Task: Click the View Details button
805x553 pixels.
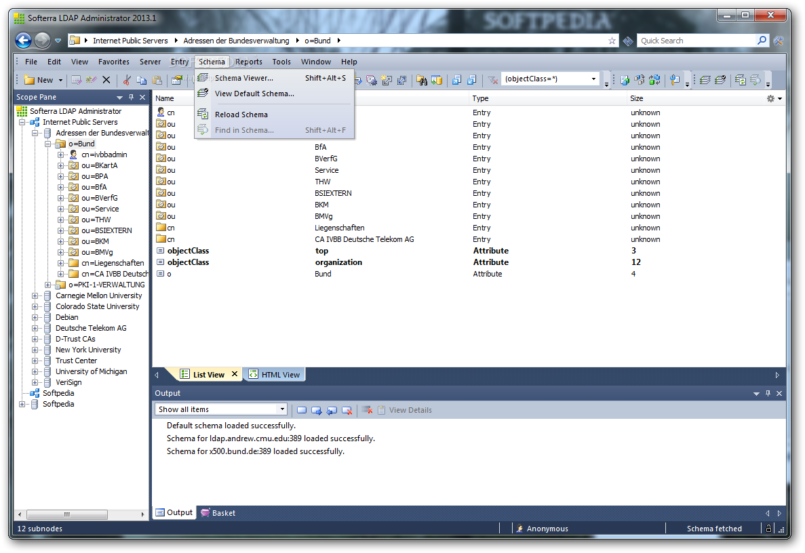Action: [405, 410]
